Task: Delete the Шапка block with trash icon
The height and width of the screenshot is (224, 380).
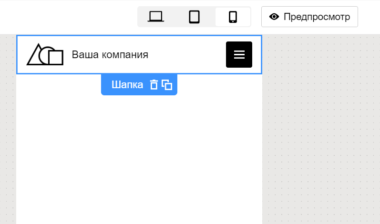Action: point(154,85)
